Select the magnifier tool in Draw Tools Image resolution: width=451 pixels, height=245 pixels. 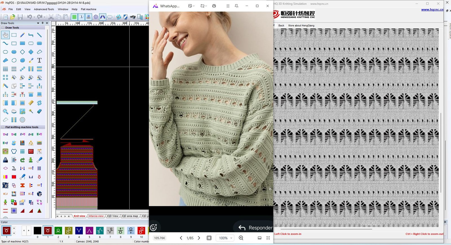(x=5, y=112)
